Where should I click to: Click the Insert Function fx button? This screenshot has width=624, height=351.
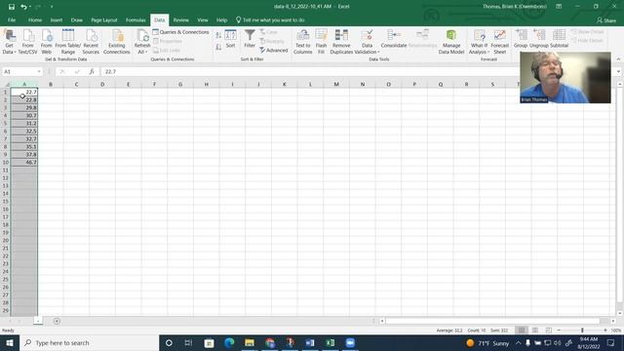[92, 71]
